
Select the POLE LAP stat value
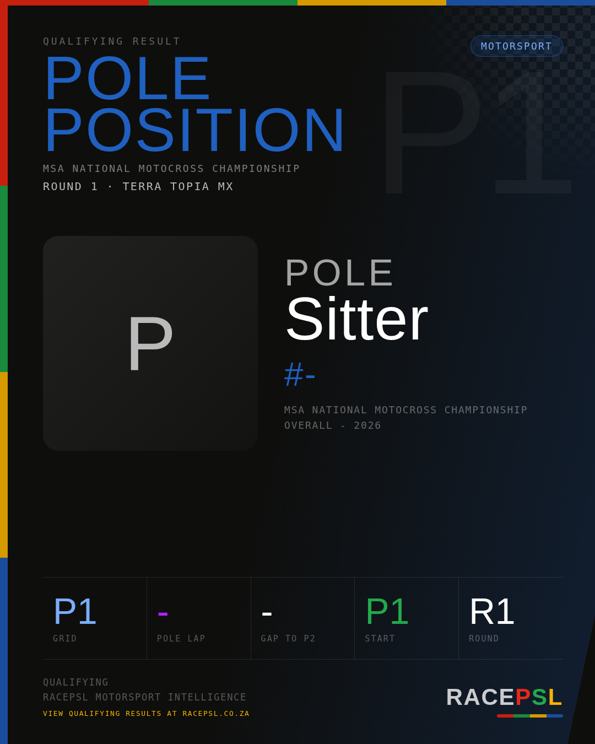click(163, 613)
